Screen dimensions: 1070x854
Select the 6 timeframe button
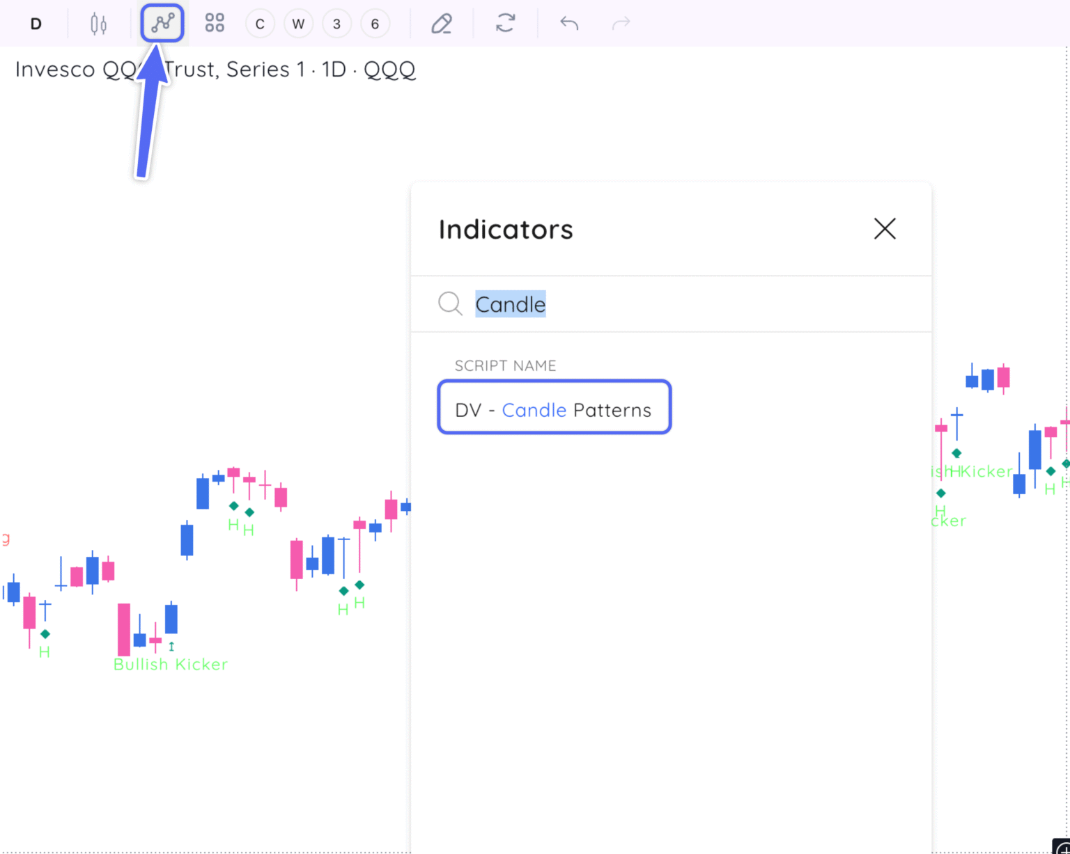[x=375, y=23]
